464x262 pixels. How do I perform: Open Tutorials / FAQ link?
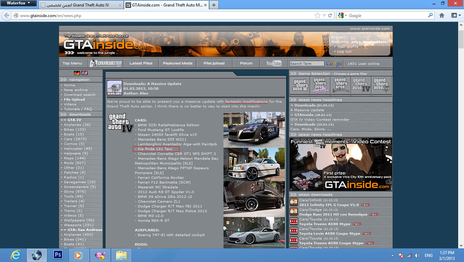click(78, 109)
